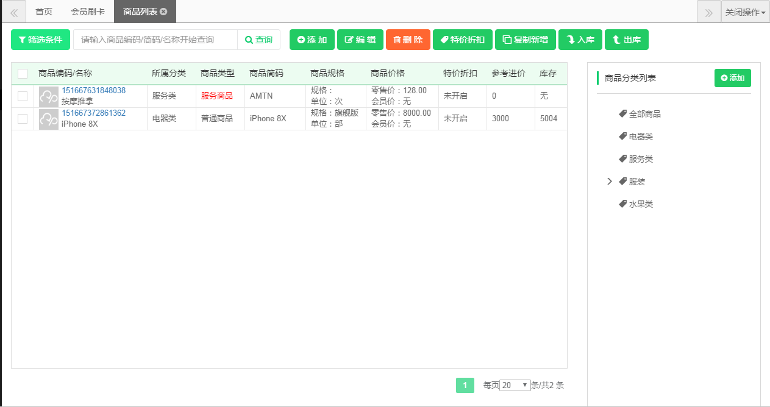Switch to the 首页 tab
This screenshot has height=407, width=770.
[x=43, y=11]
